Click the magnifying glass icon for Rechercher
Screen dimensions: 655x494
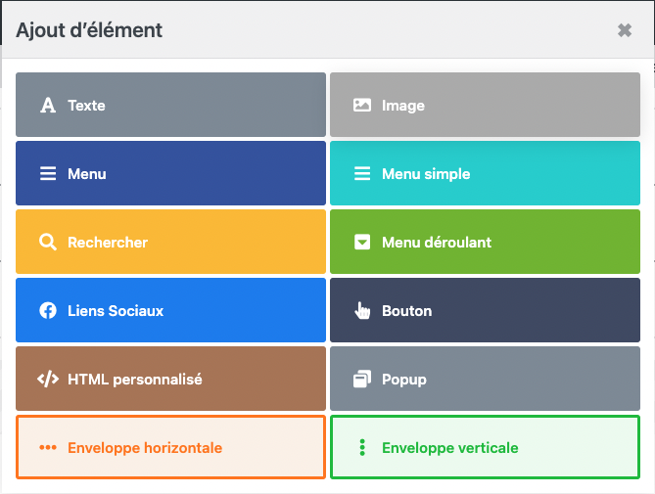(47, 243)
